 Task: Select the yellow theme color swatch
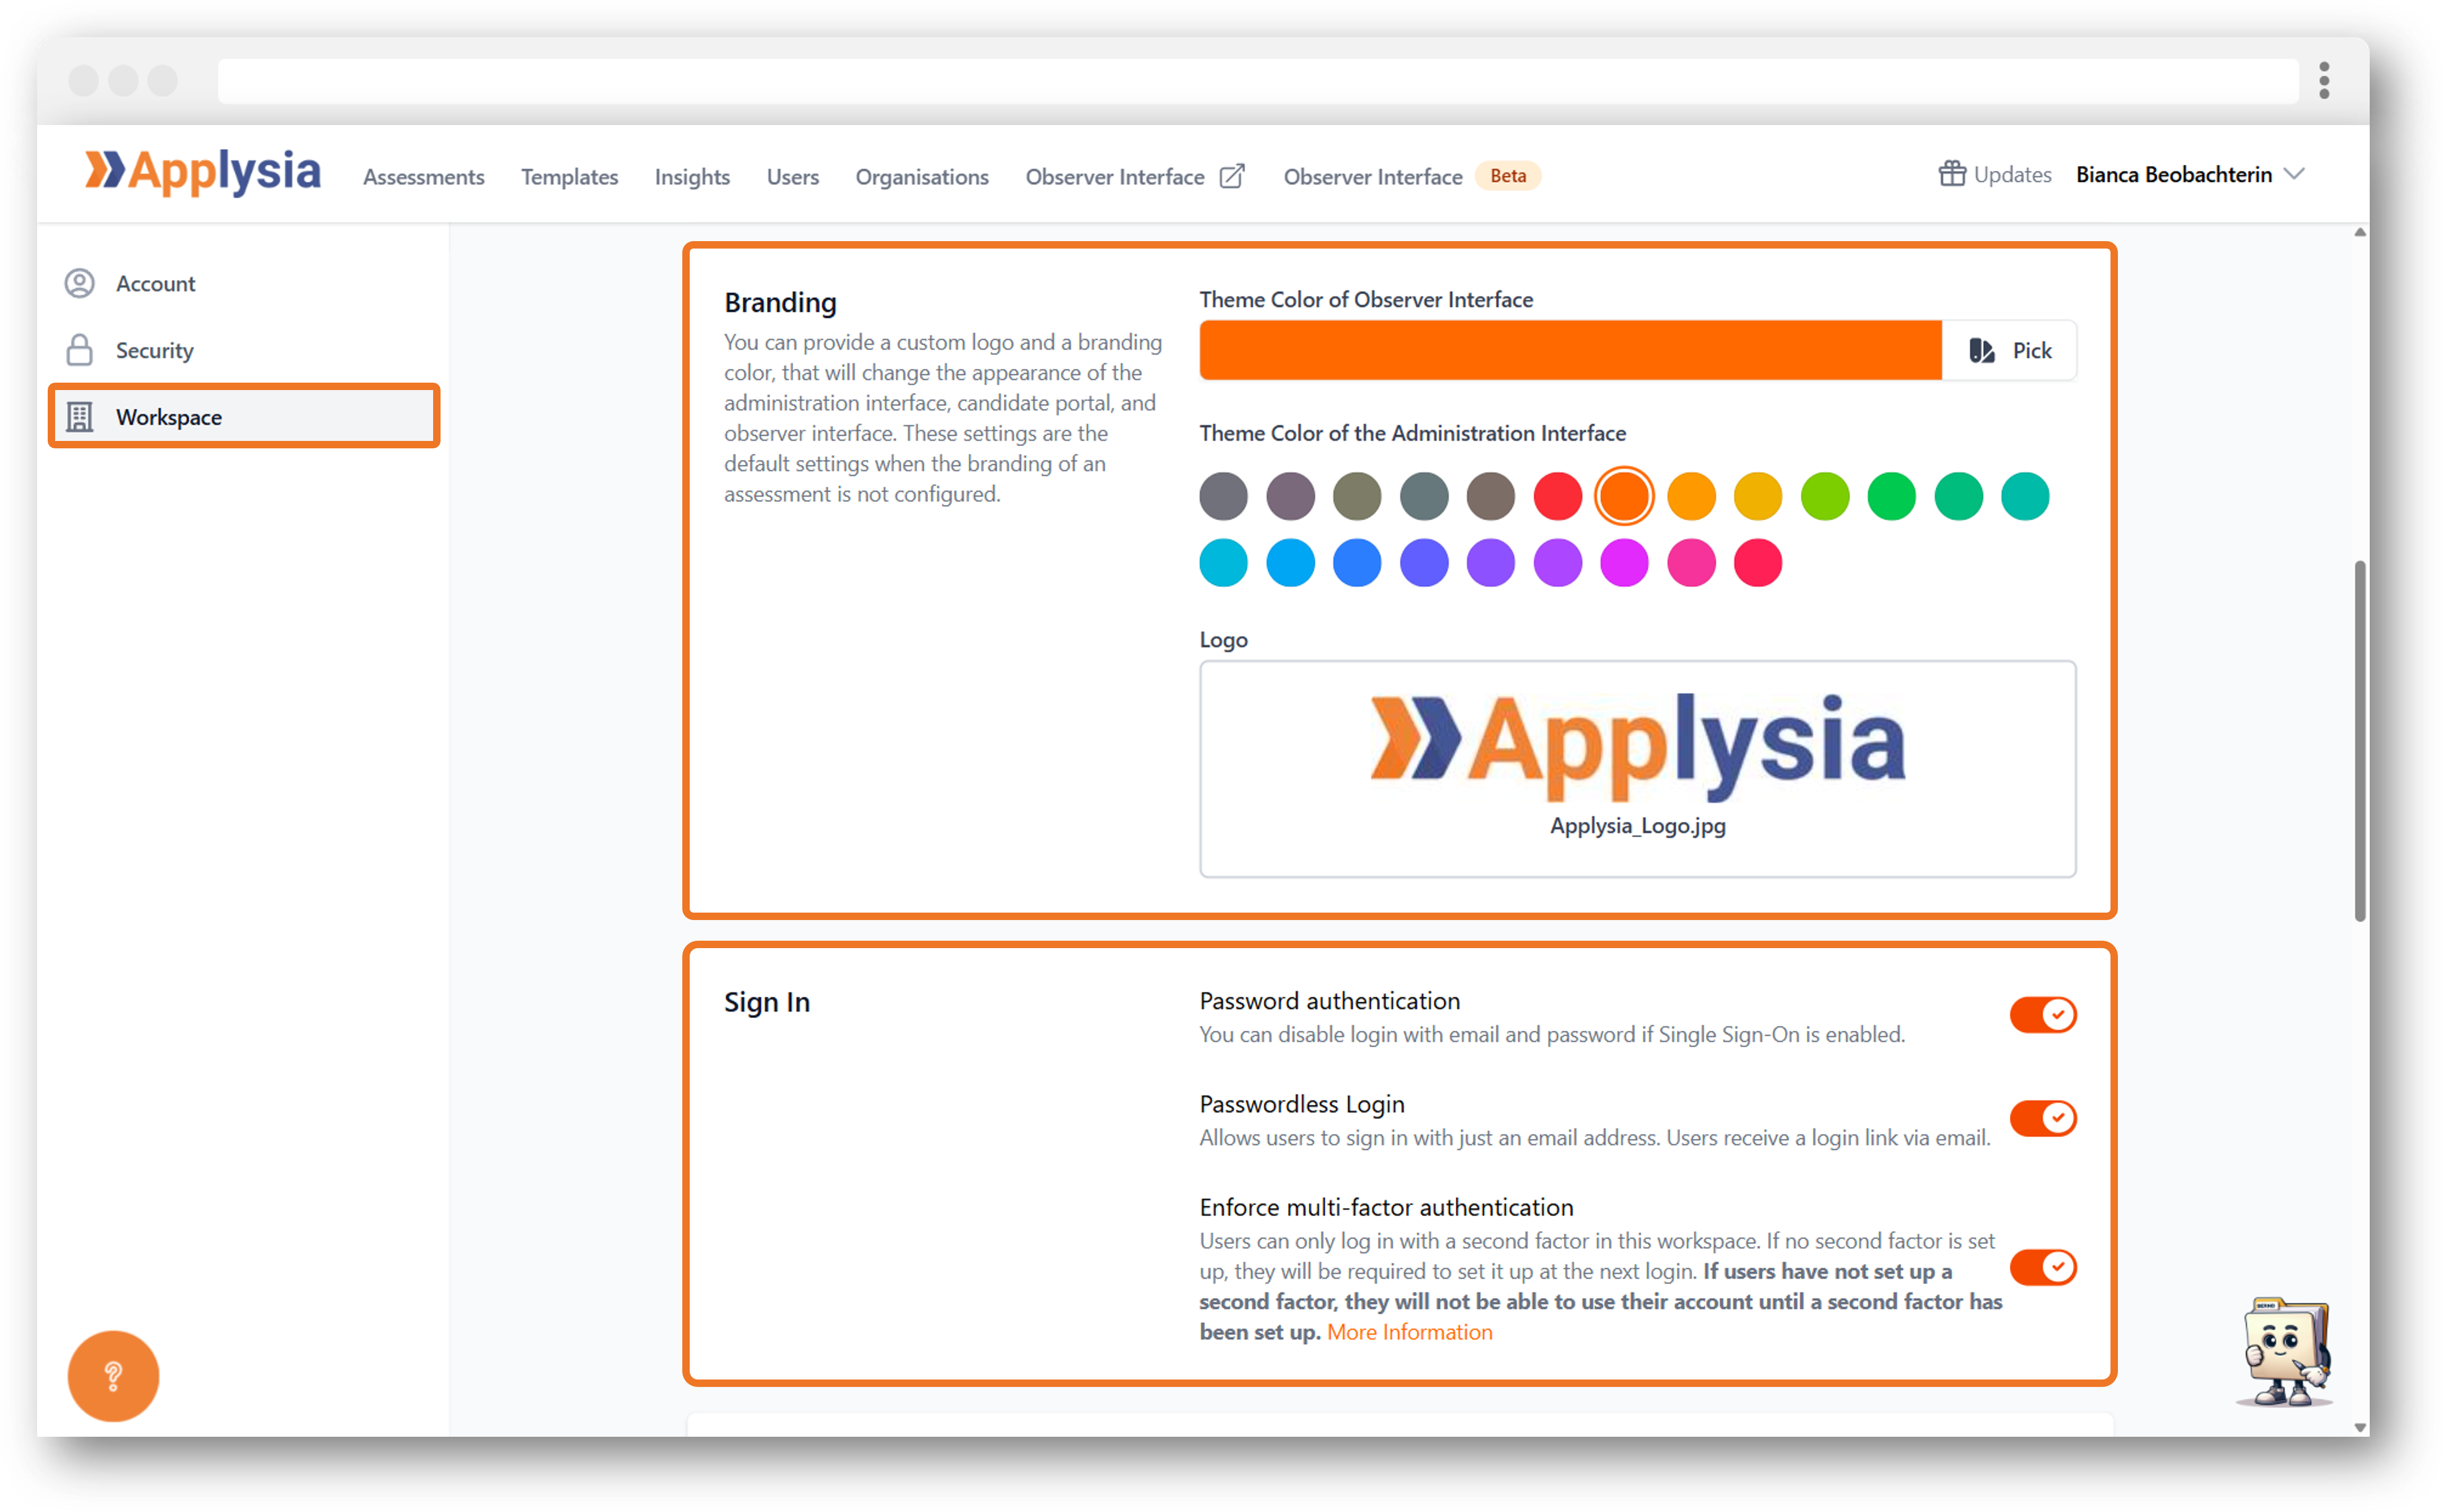click(x=1758, y=497)
